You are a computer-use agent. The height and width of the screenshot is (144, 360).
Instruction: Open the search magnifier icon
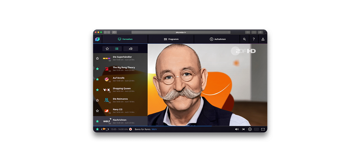(x=244, y=39)
